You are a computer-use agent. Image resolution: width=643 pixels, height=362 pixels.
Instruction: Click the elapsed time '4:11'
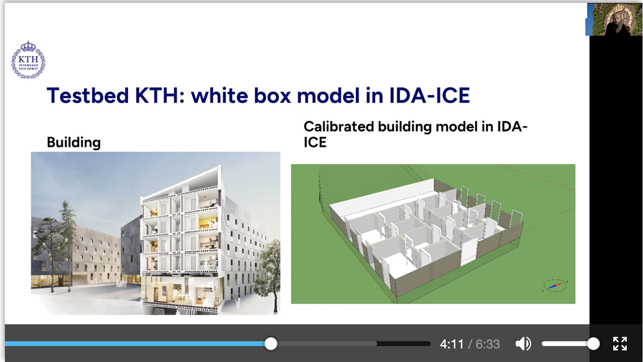click(x=452, y=344)
